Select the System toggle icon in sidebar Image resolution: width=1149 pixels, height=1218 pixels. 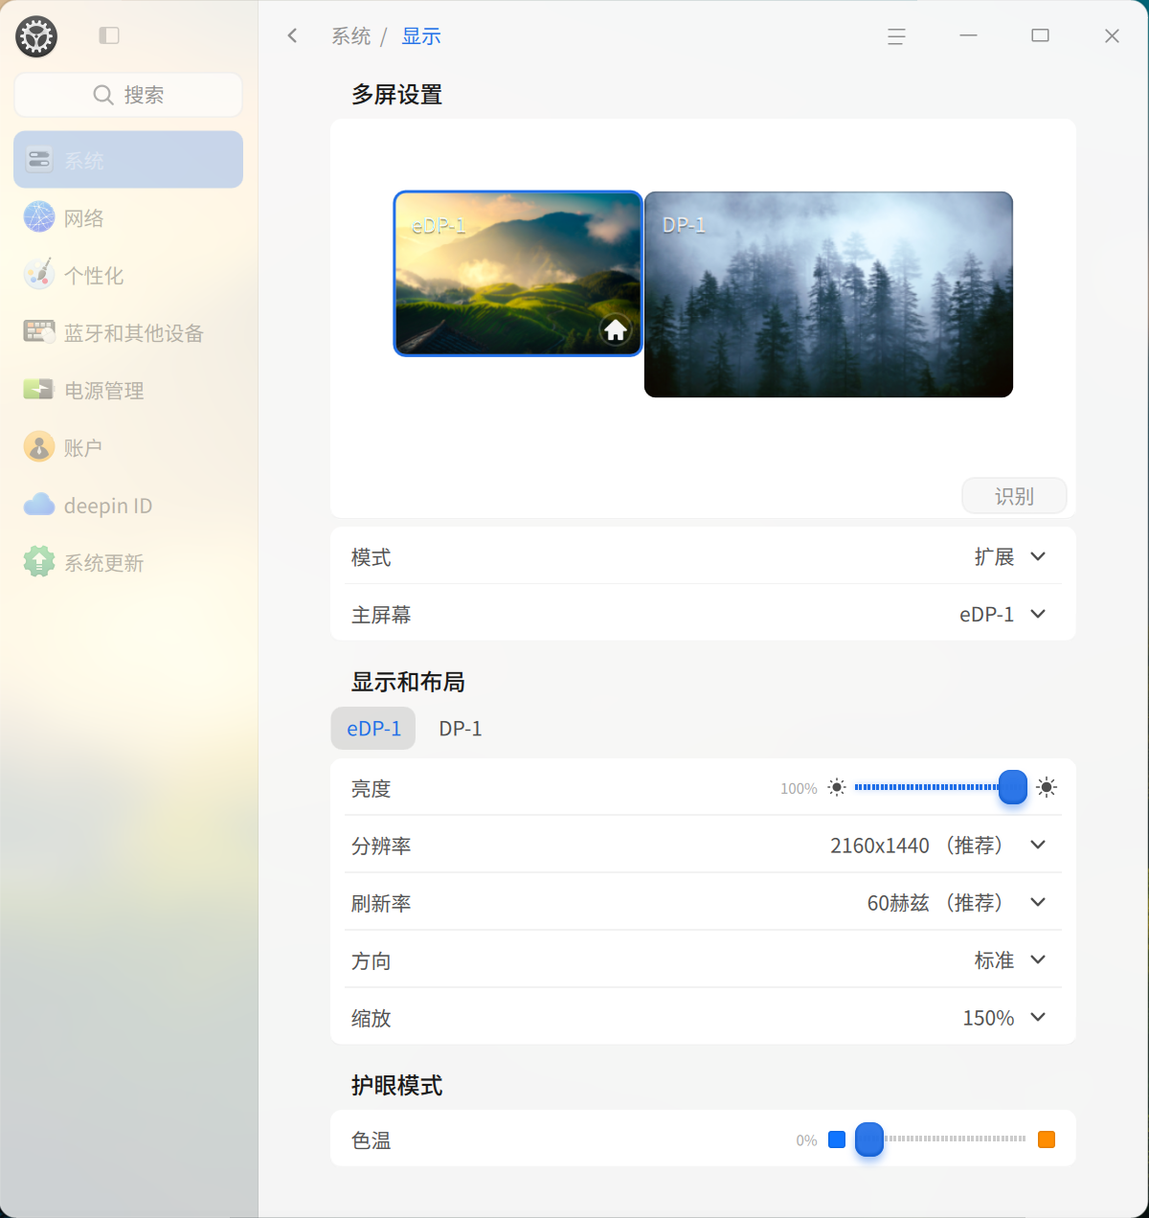39,160
